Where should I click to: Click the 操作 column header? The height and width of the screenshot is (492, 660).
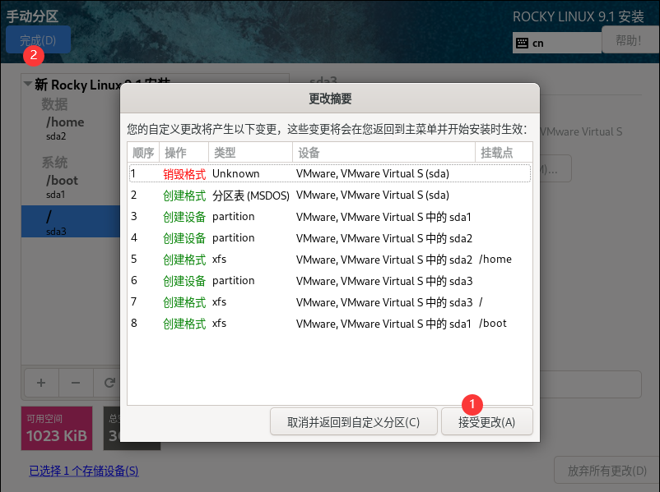tap(175, 153)
